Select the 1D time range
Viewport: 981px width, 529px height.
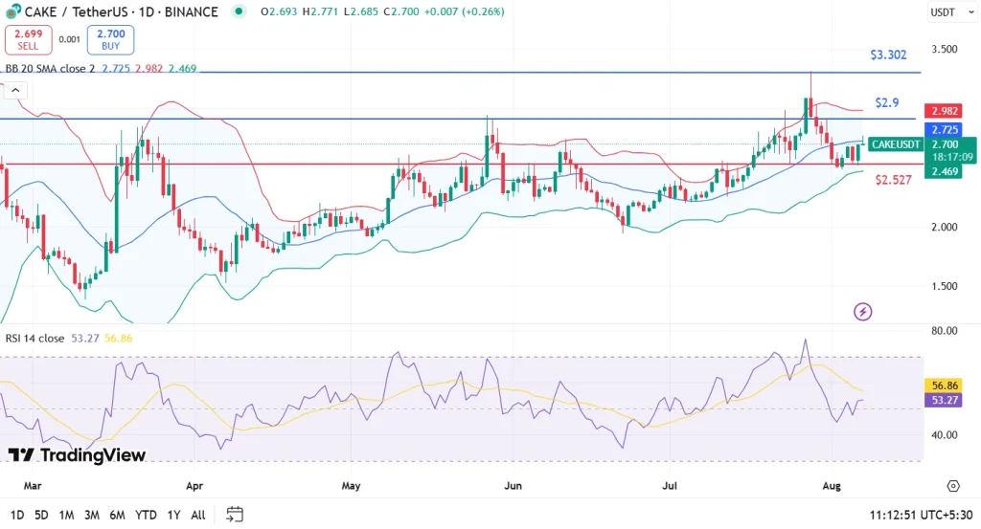15,515
